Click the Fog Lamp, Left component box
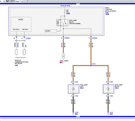 tap(73, 89)
